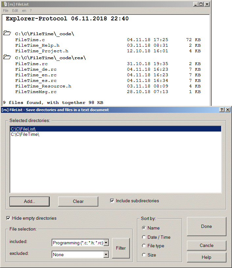Click the folder icon for C:\C\FileTime\_code\
The height and width of the screenshot is (268, 232).
click(x=7, y=33)
